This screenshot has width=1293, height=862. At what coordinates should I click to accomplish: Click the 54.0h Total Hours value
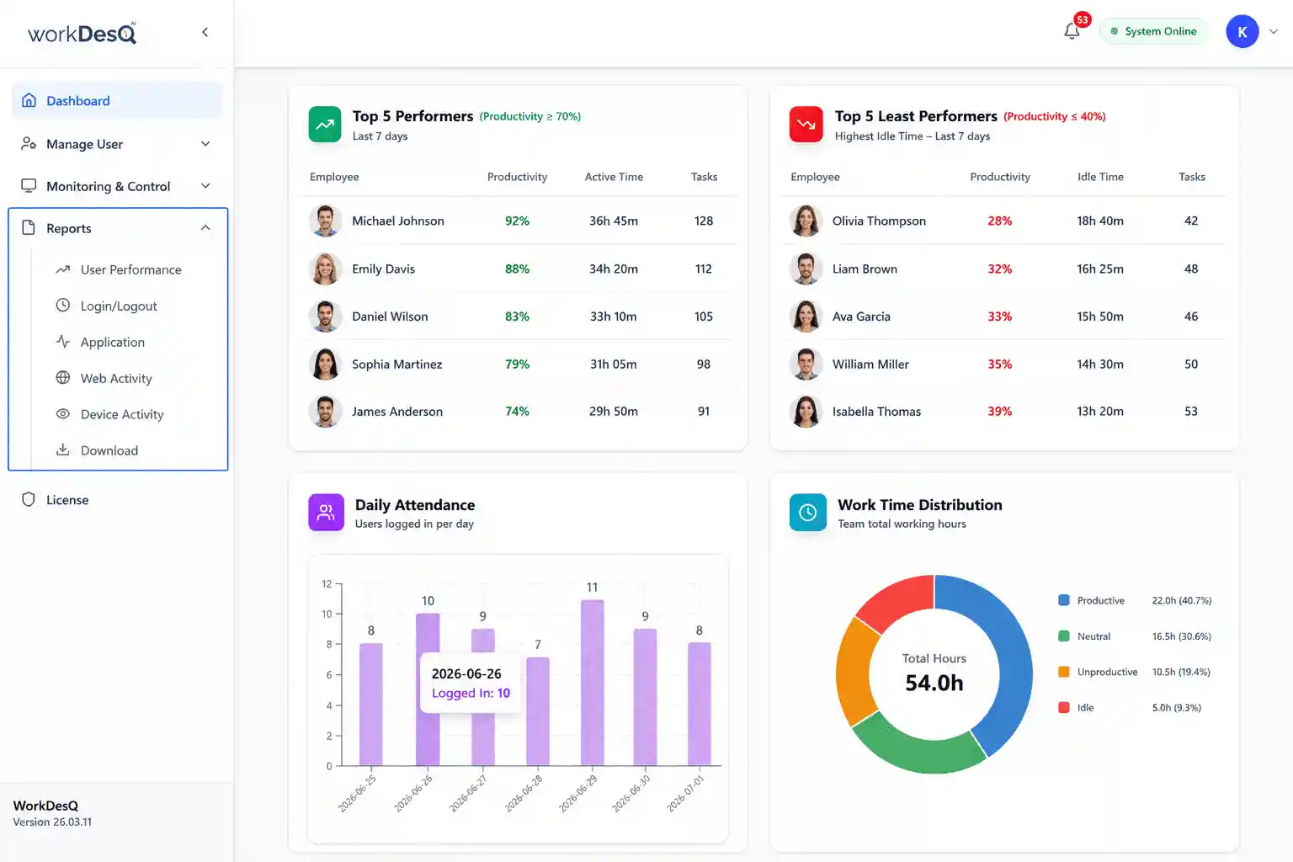point(934,683)
